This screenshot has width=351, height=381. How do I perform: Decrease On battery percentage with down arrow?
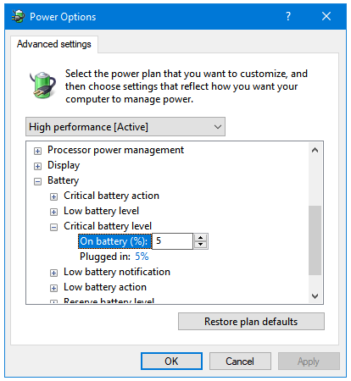coord(200,245)
